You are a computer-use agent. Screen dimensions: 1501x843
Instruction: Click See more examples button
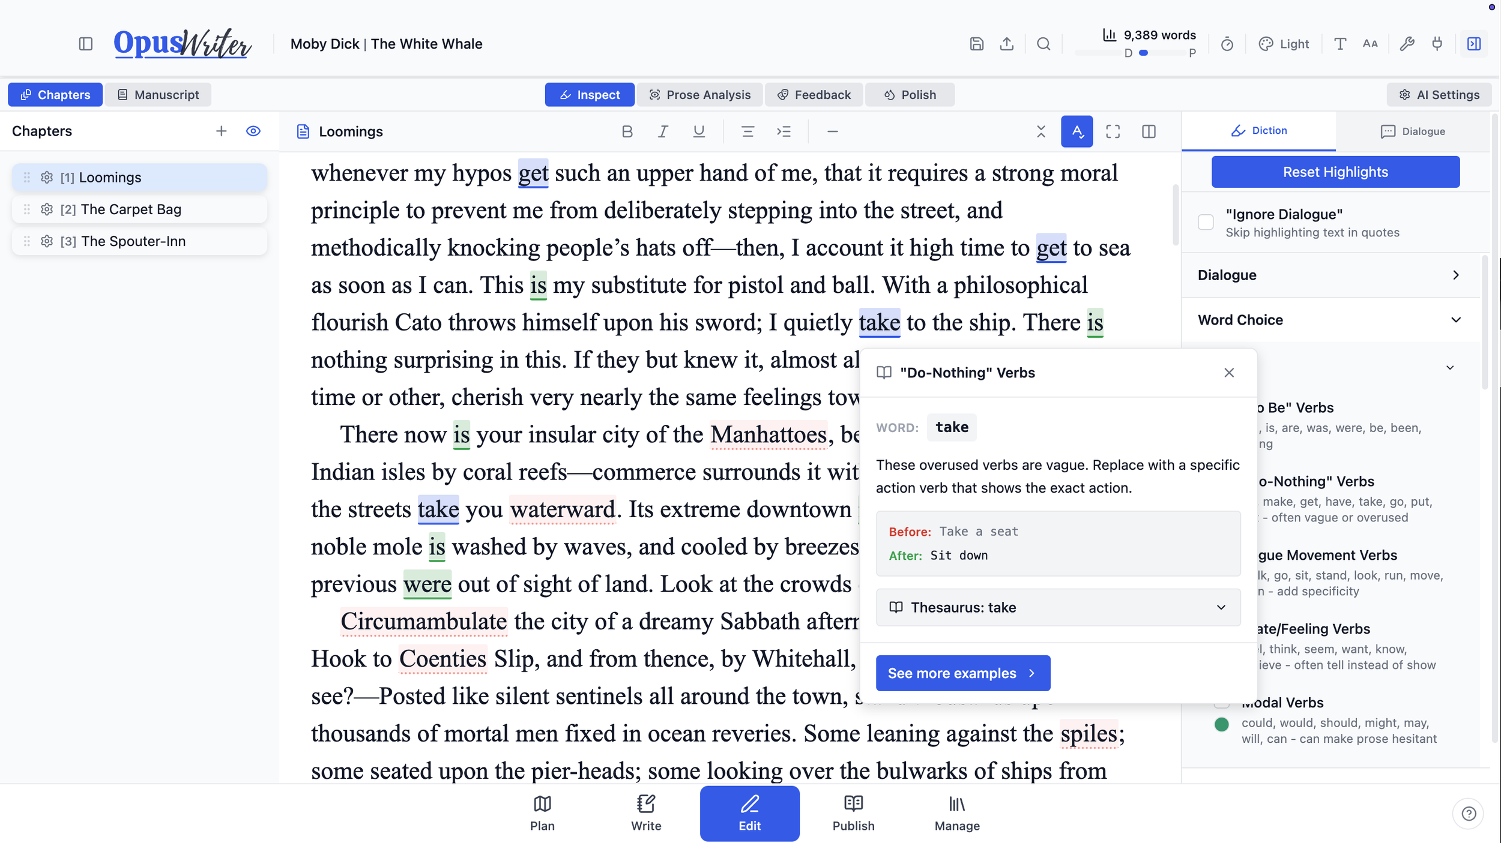[962, 673]
